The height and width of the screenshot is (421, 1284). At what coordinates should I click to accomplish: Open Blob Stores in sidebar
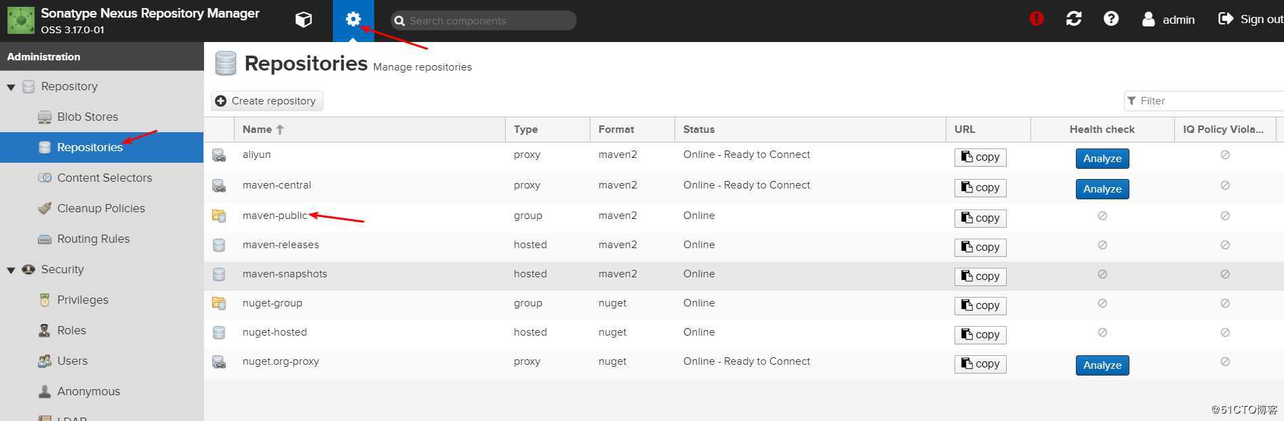(x=87, y=117)
